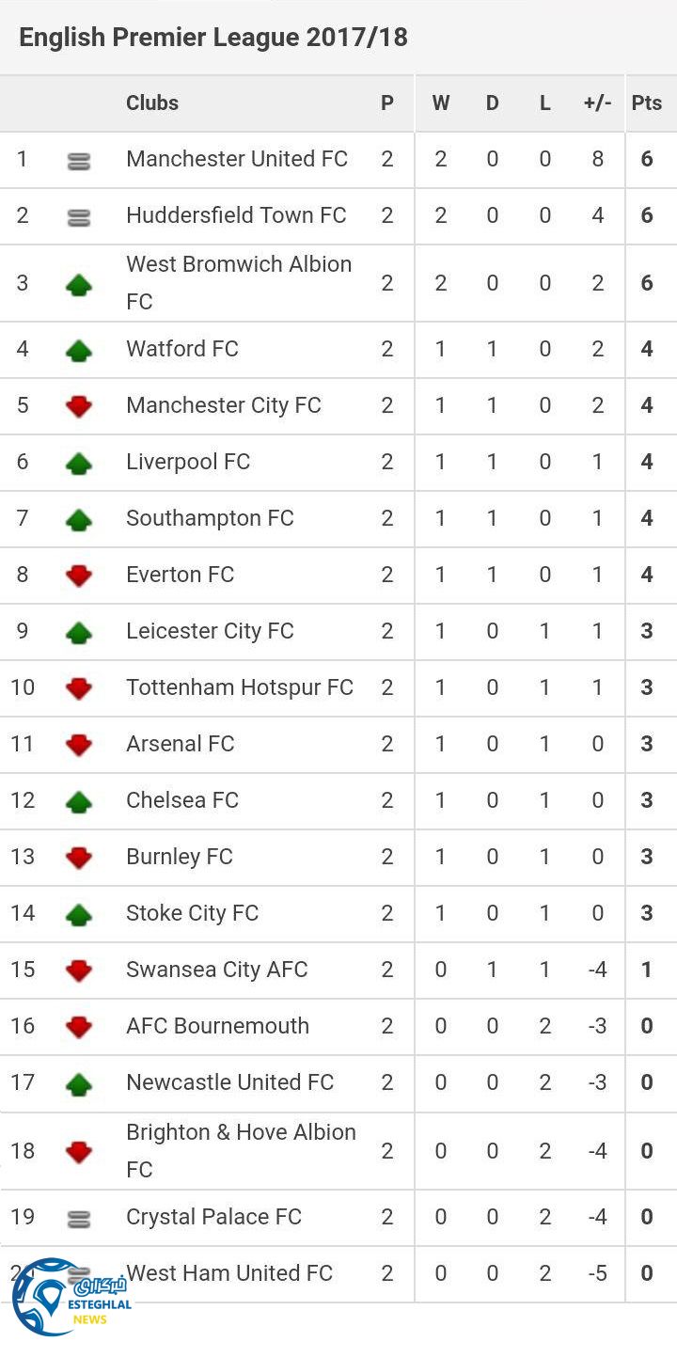The height and width of the screenshot is (1357, 677).
Task: Click the +/- goal difference column header
Action: click(597, 103)
